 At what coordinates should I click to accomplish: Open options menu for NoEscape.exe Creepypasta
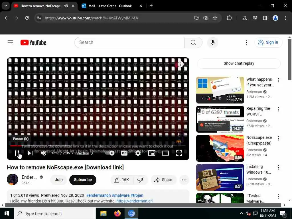[278, 138]
